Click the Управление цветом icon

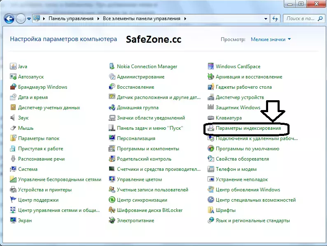click(x=112, y=179)
